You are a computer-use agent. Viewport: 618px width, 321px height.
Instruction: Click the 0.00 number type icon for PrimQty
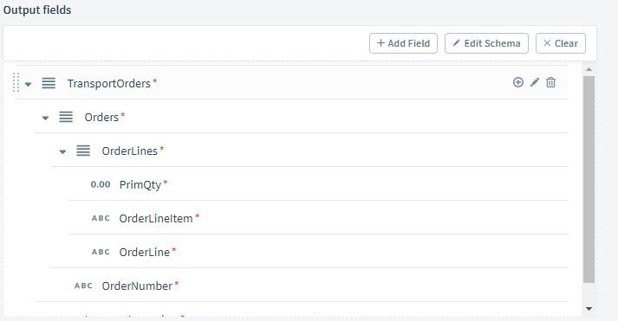pos(101,184)
